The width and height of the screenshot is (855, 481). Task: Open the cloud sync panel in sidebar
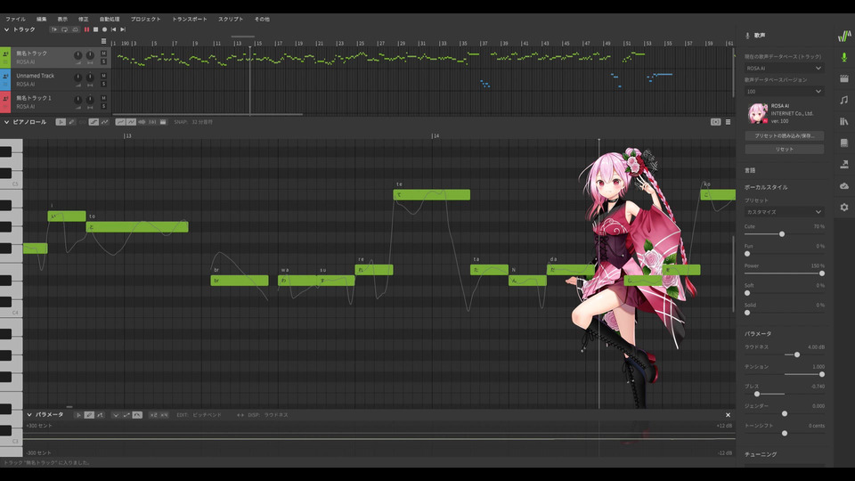[844, 186]
